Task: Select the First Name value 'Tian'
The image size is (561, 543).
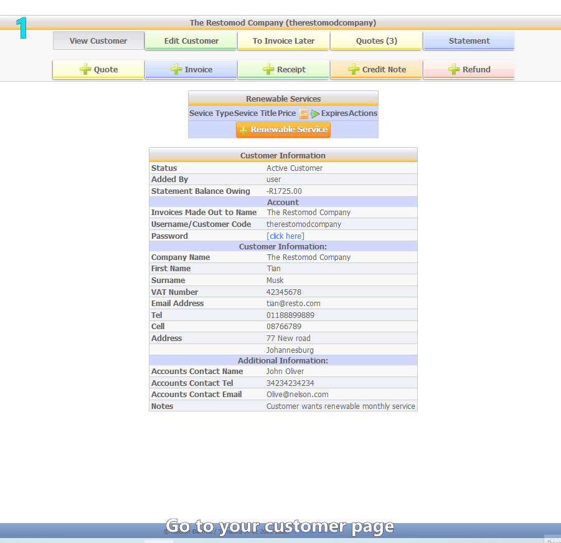Action: pos(274,269)
